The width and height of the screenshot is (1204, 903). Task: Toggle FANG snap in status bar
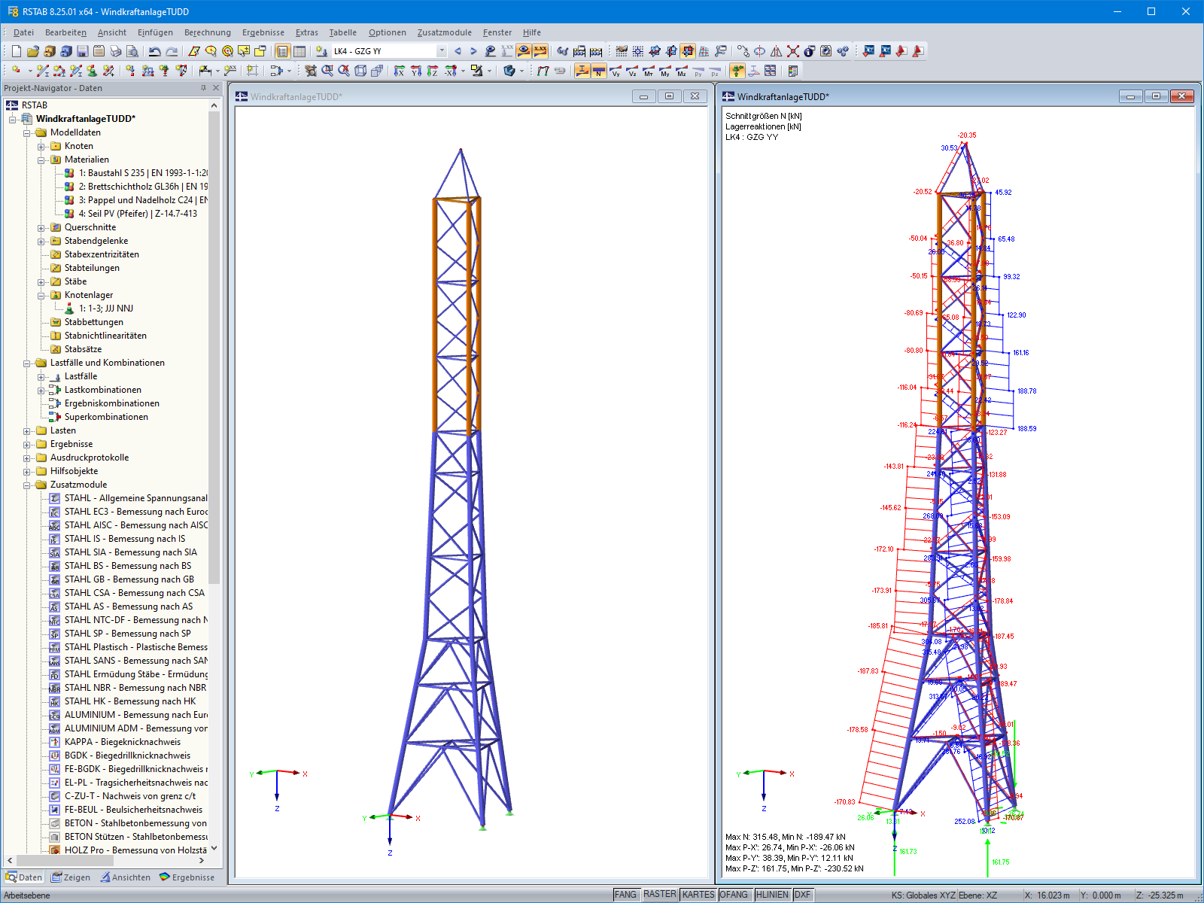point(625,895)
